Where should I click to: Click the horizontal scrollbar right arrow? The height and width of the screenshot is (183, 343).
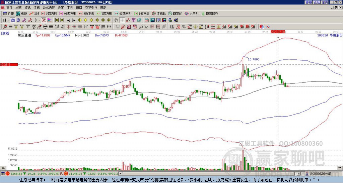click(x=299, y=174)
